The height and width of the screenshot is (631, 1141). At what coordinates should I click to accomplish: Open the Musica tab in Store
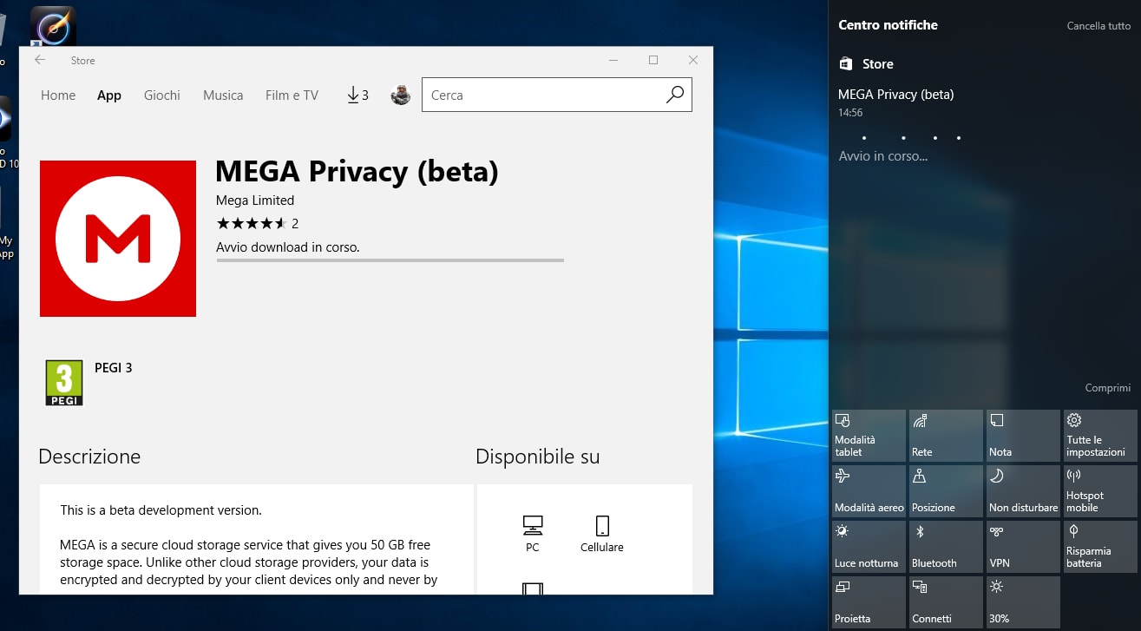click(223, 95)
